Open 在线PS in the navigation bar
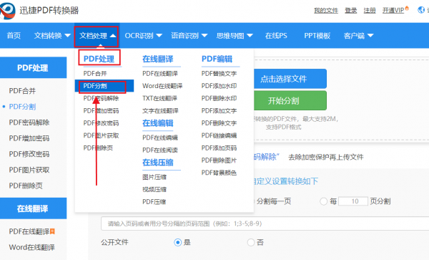Image resolution: width=429 pixels, height=260 pixels. (x=276, y=36)
